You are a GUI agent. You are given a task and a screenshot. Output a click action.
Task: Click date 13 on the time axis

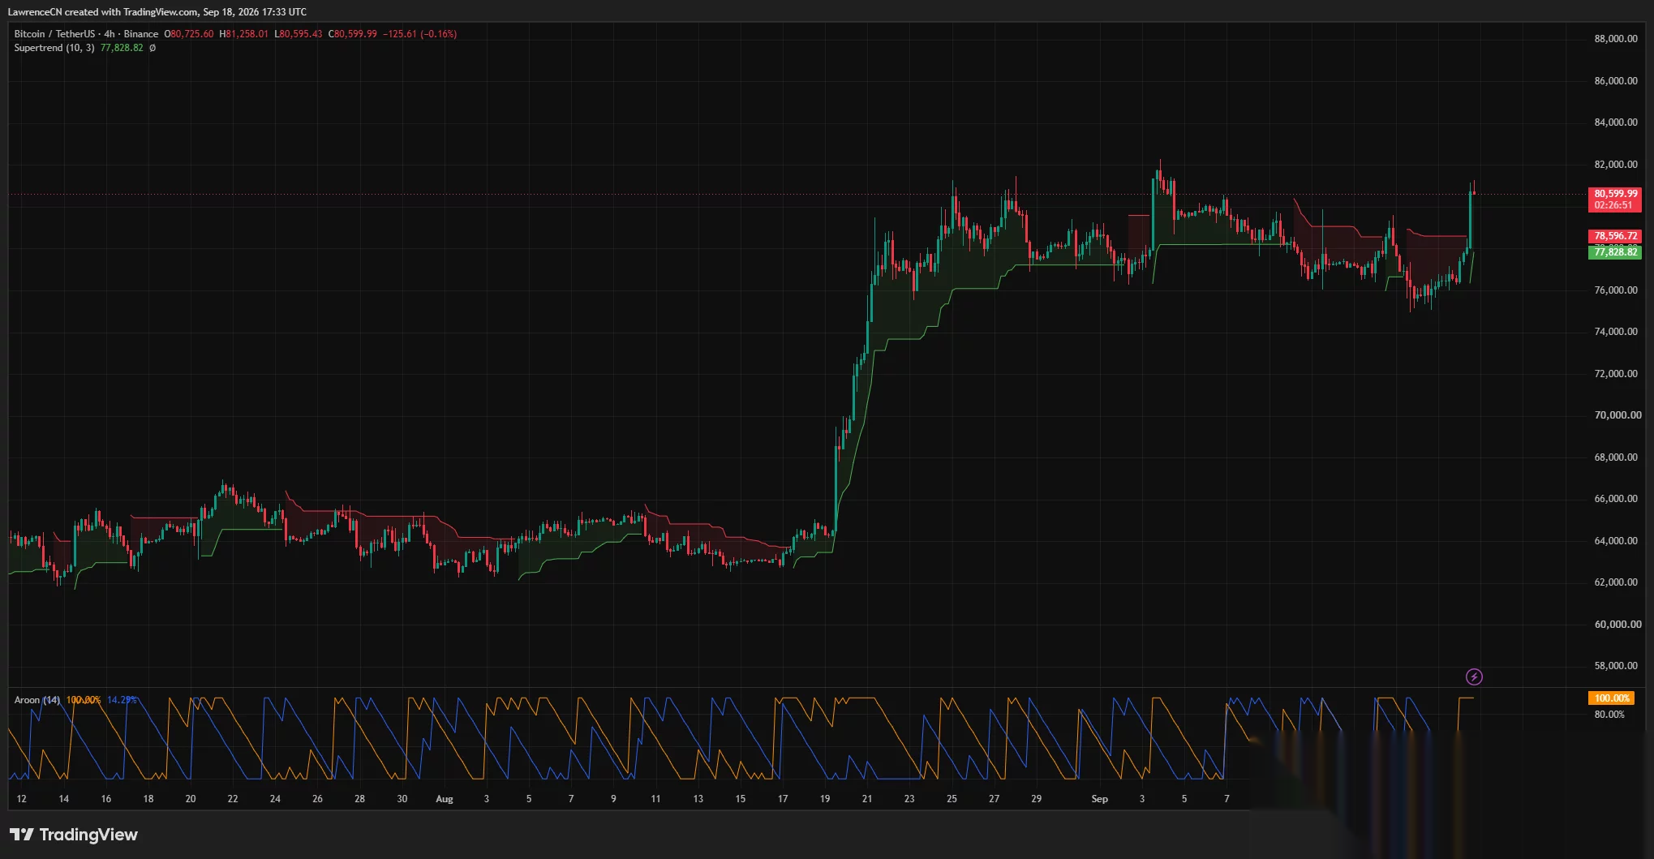tap(698, 799)
